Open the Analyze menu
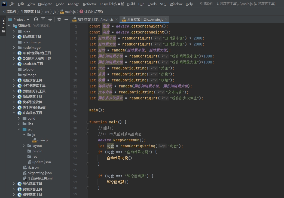 click(73, 4)
